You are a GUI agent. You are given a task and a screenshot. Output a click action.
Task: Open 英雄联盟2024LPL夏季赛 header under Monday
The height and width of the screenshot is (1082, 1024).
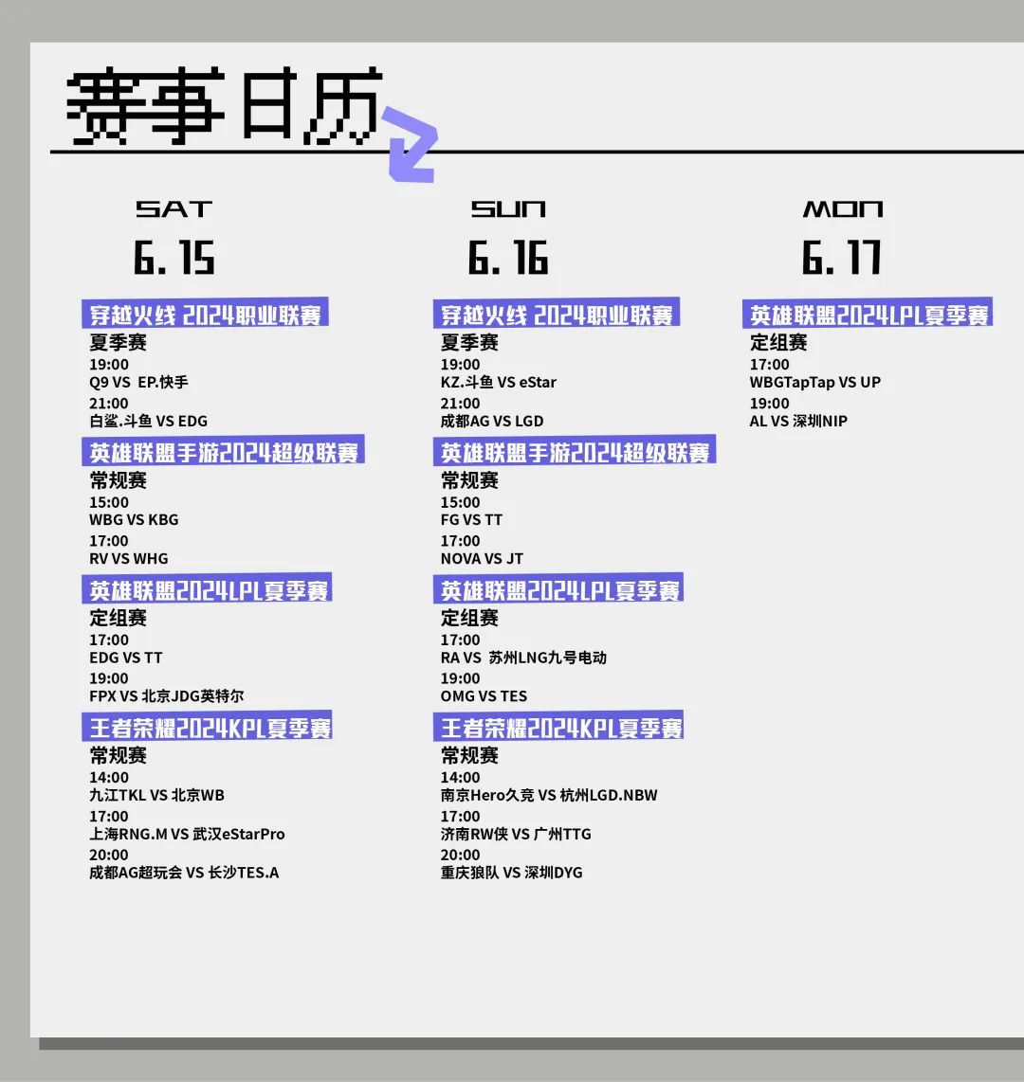coord(868,314)
